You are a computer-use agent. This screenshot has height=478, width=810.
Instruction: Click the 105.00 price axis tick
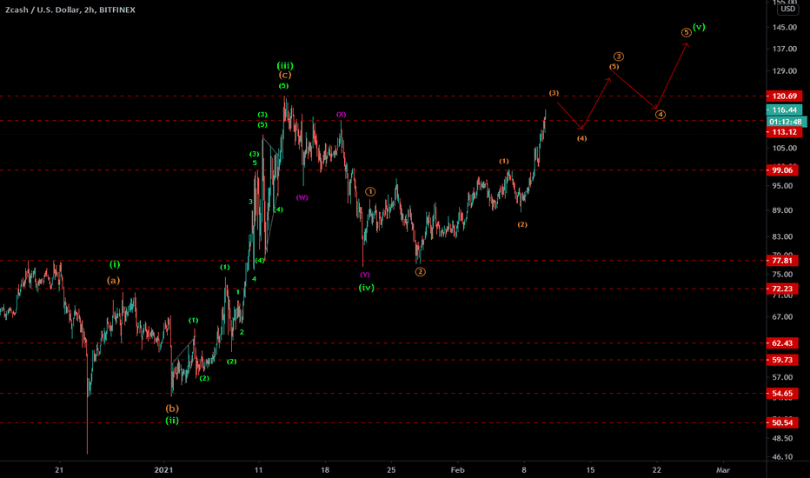pyautogui.click(x=784, y=149)
